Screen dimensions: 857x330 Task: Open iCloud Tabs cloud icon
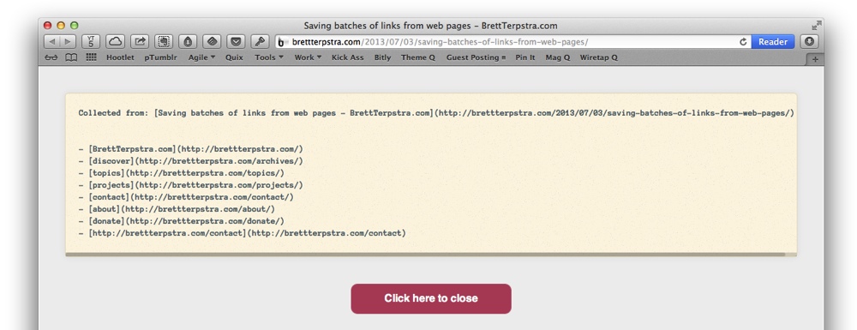coord(116,41)
